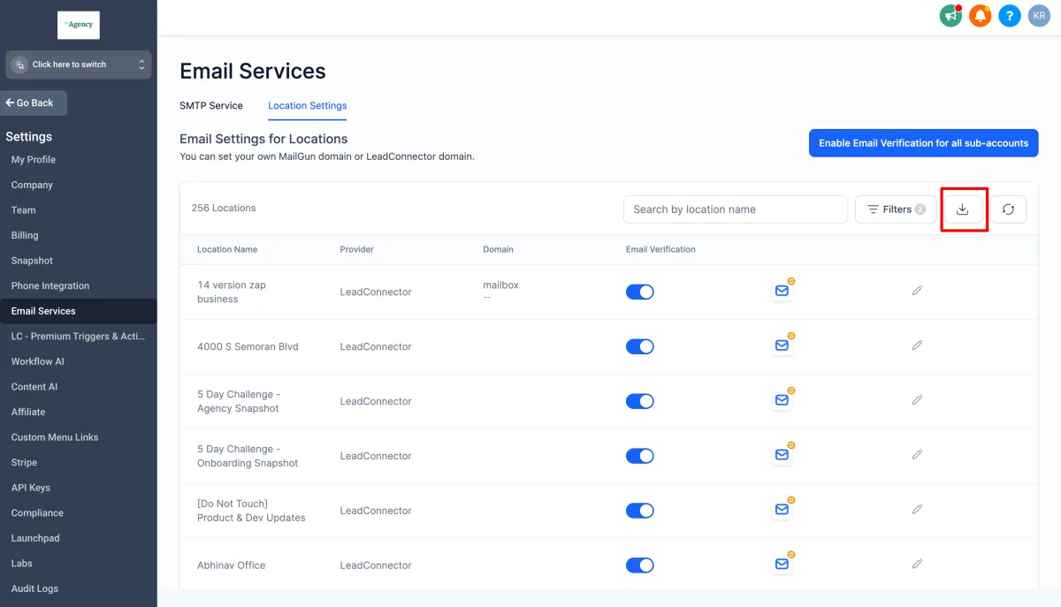Click the blue help question mark icon
This screenshot has width=1061, height=607.
click(1009, 16)
